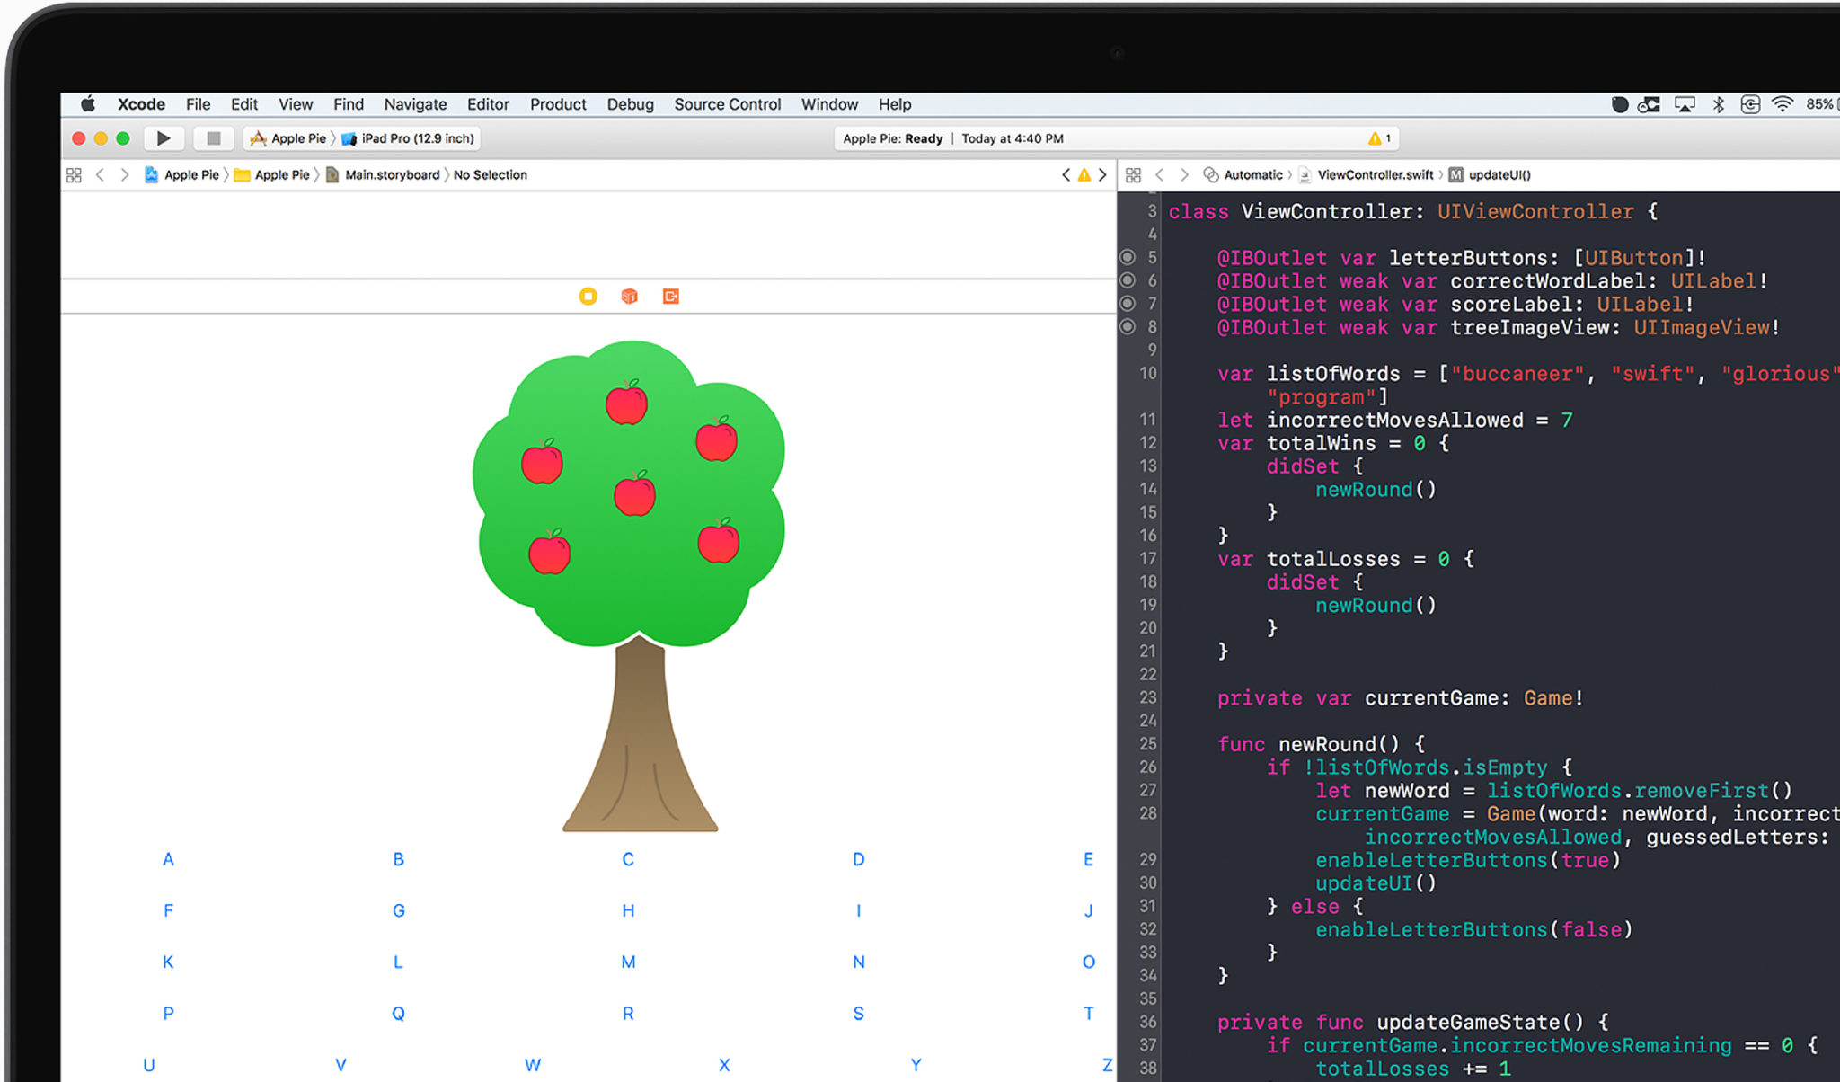Click the Run button in the Xcode toolbar

click(x=164, y=138)
